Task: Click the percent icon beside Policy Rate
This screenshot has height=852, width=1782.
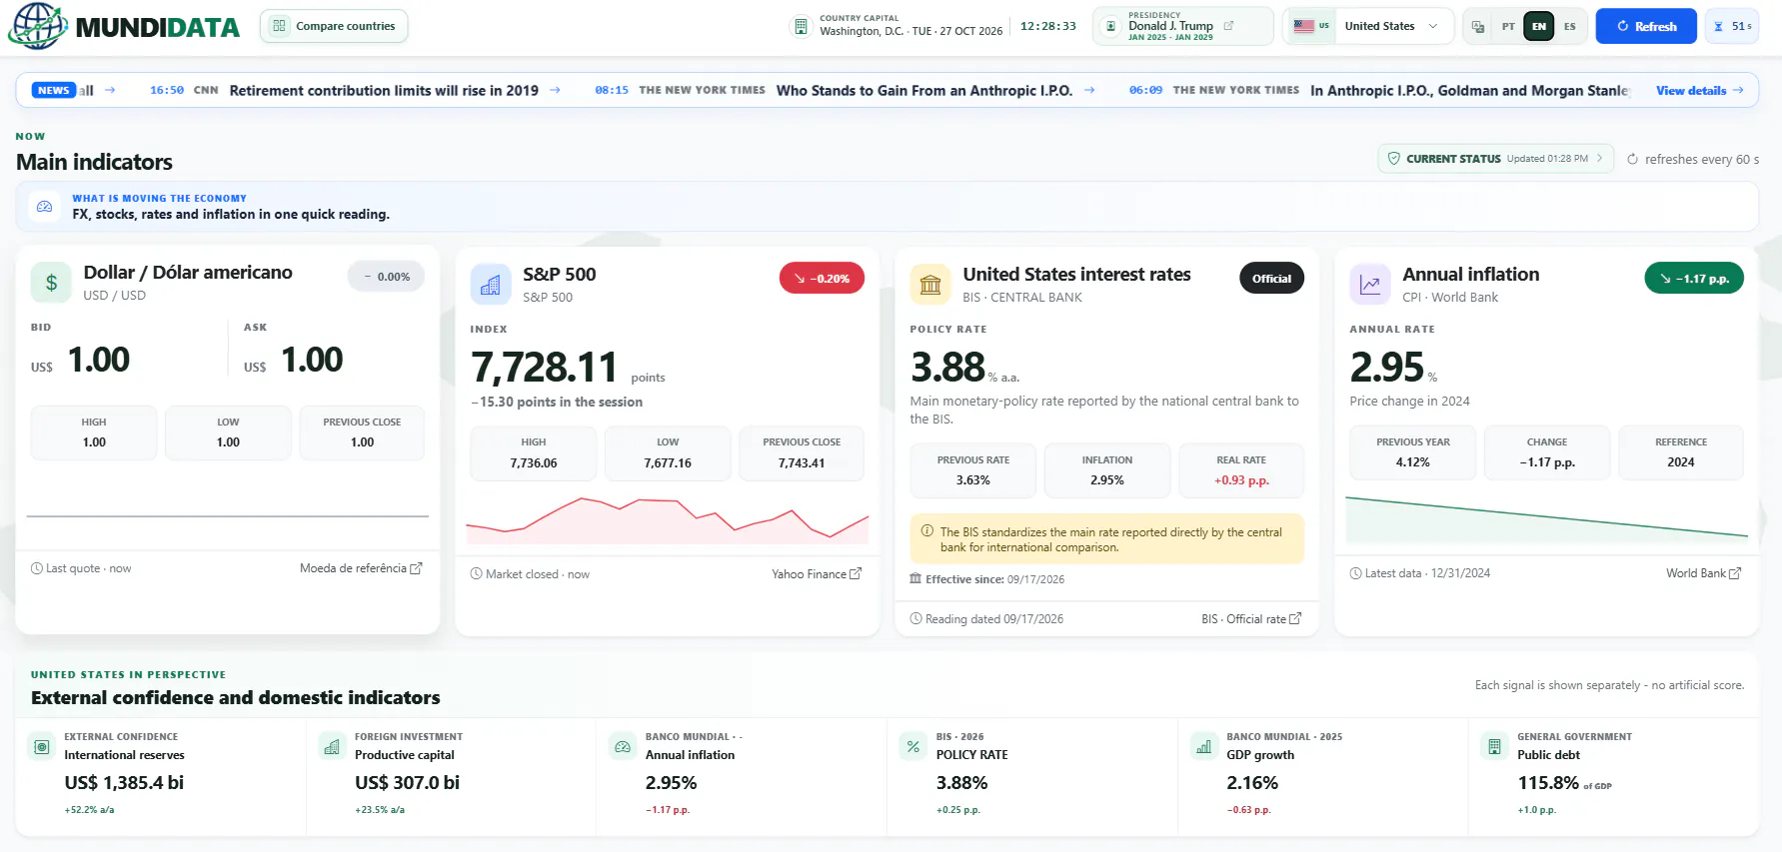Action: click(913, 746)
